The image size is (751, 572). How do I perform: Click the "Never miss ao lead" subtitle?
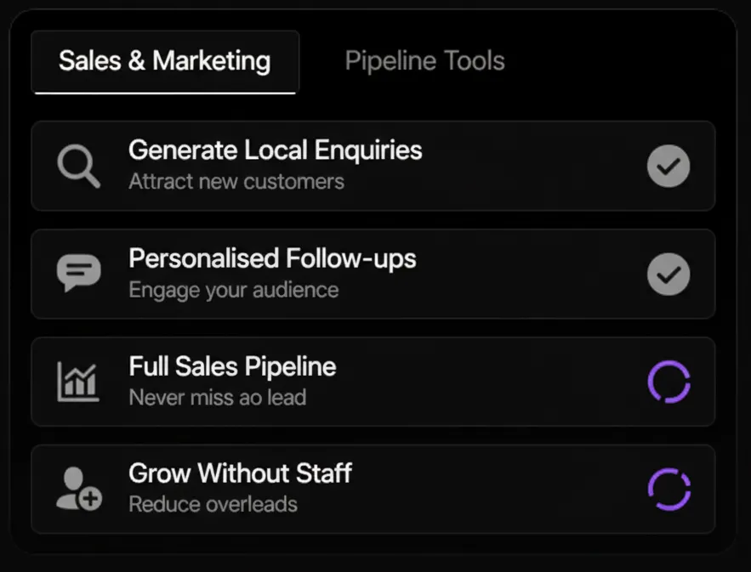217,397
